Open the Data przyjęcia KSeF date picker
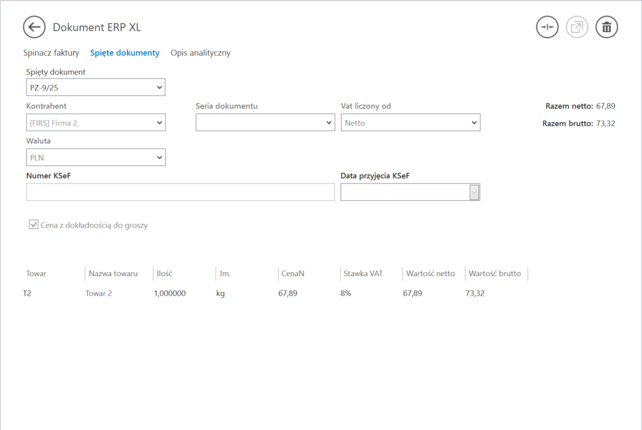 point(474,192)
